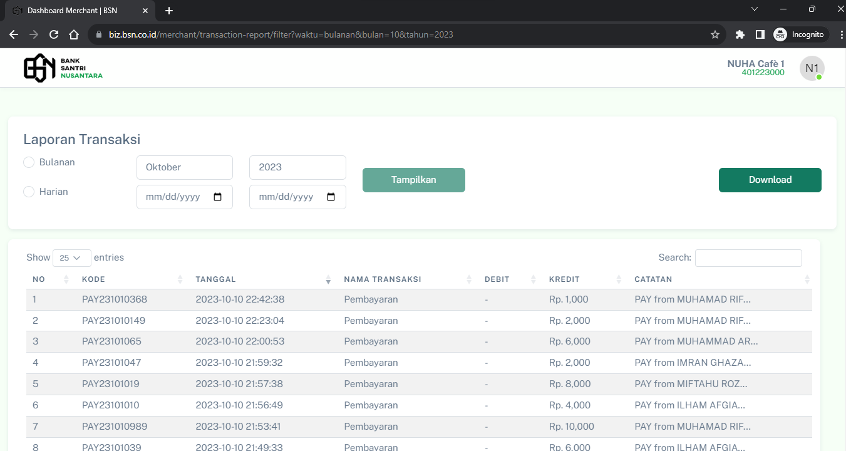Open calendar picker on second date field

331,197
